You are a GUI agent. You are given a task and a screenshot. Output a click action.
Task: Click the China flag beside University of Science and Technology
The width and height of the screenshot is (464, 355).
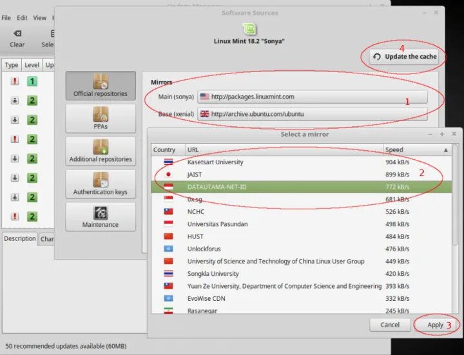pyautogui.click(x=168, y=261)
